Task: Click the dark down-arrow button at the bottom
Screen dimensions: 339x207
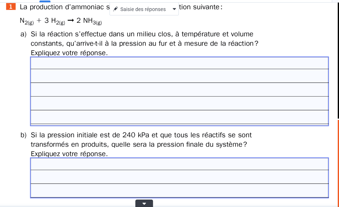Action: tap(144, 203)
